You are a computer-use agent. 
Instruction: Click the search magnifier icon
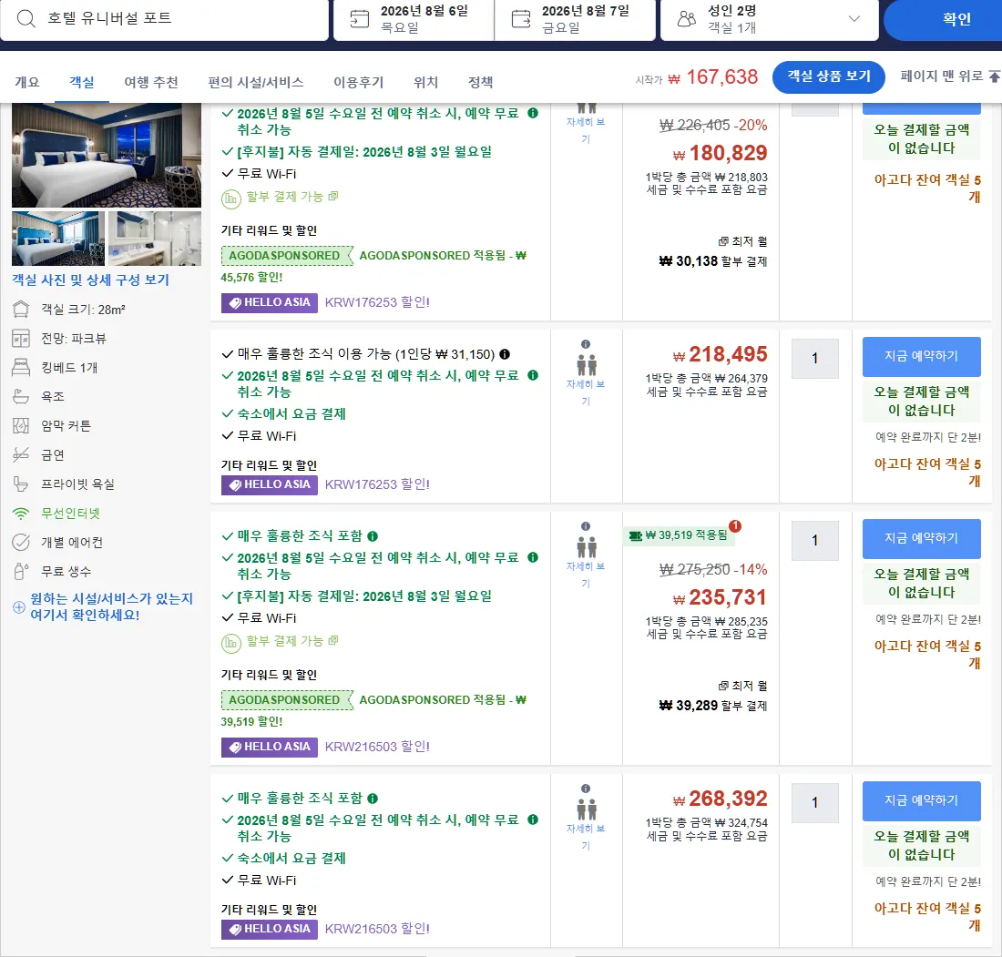tap(26, 18)
